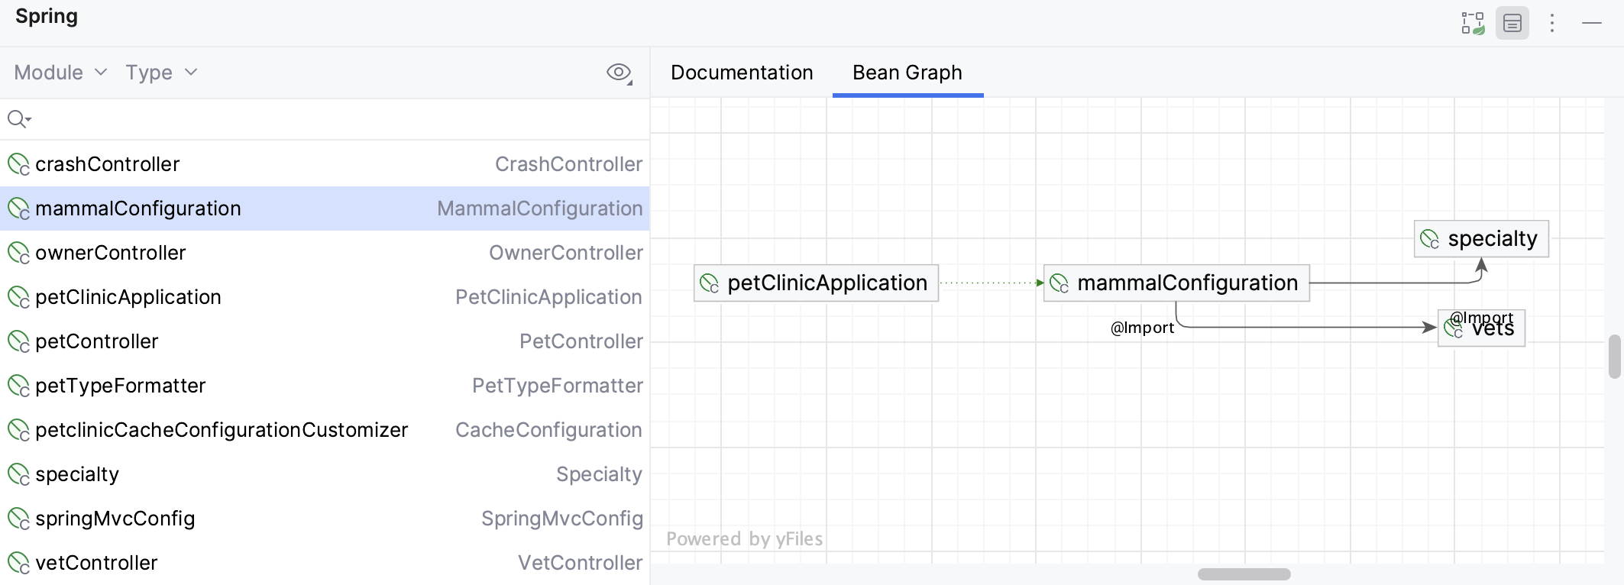Image resolution: width=1624 pixels, height=585 pixels.
Task: Click the search magnifier icon
Action: 15,118
